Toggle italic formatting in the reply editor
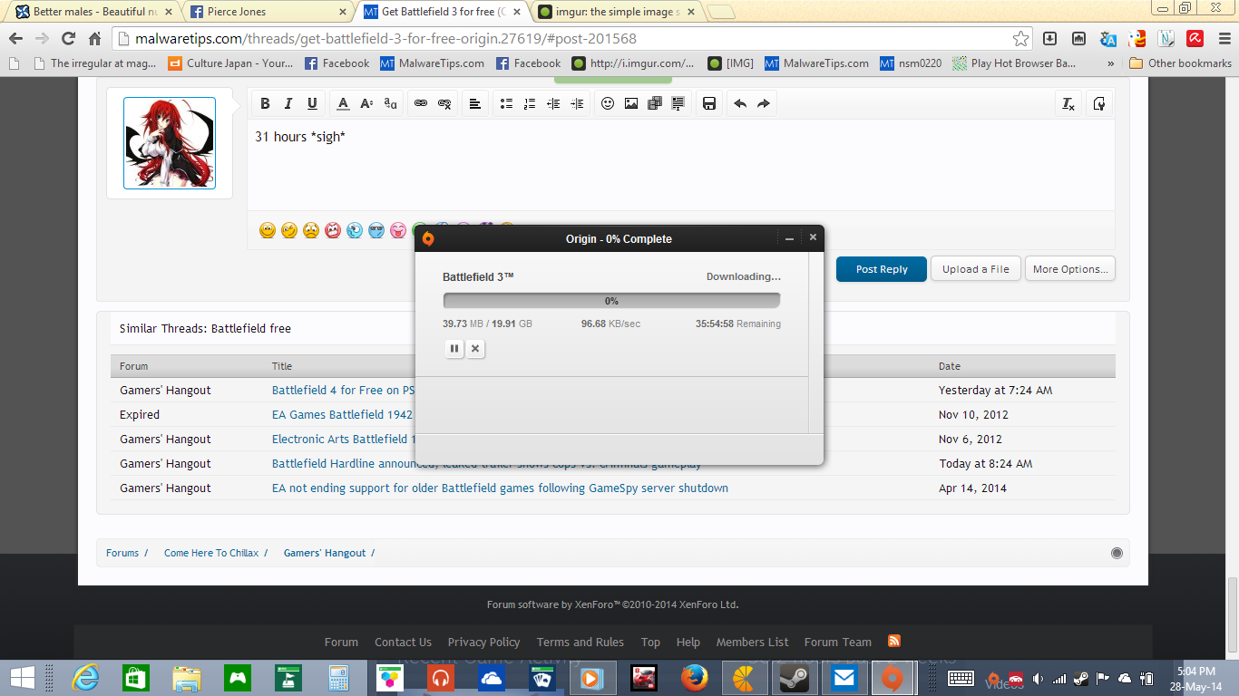 click(x=288, y=103)
